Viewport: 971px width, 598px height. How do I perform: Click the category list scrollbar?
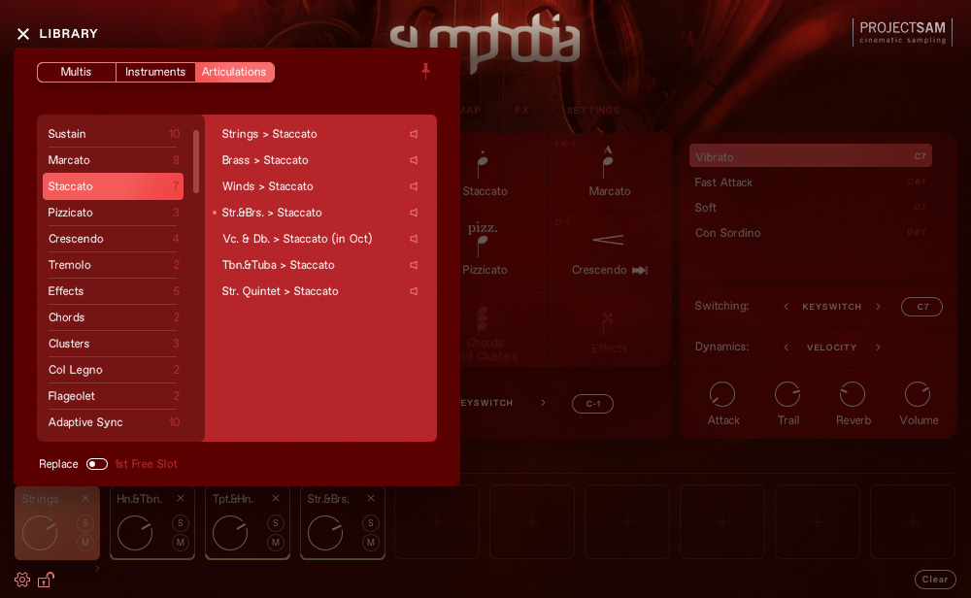[x=196, y=161]
